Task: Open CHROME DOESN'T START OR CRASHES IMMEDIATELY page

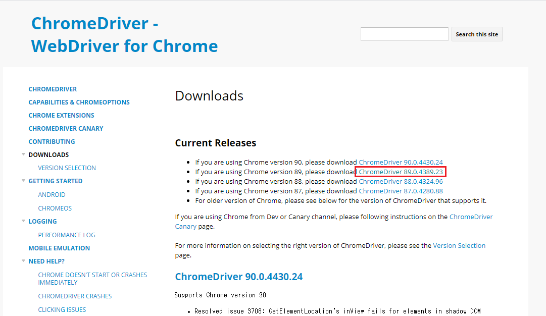Action: (x=92, y=279)
